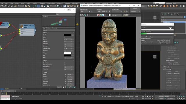Viewport: 186px width, 104px height.
Task: Click the white color swatch in render toolbar
Action: click(x=110, y=15)
